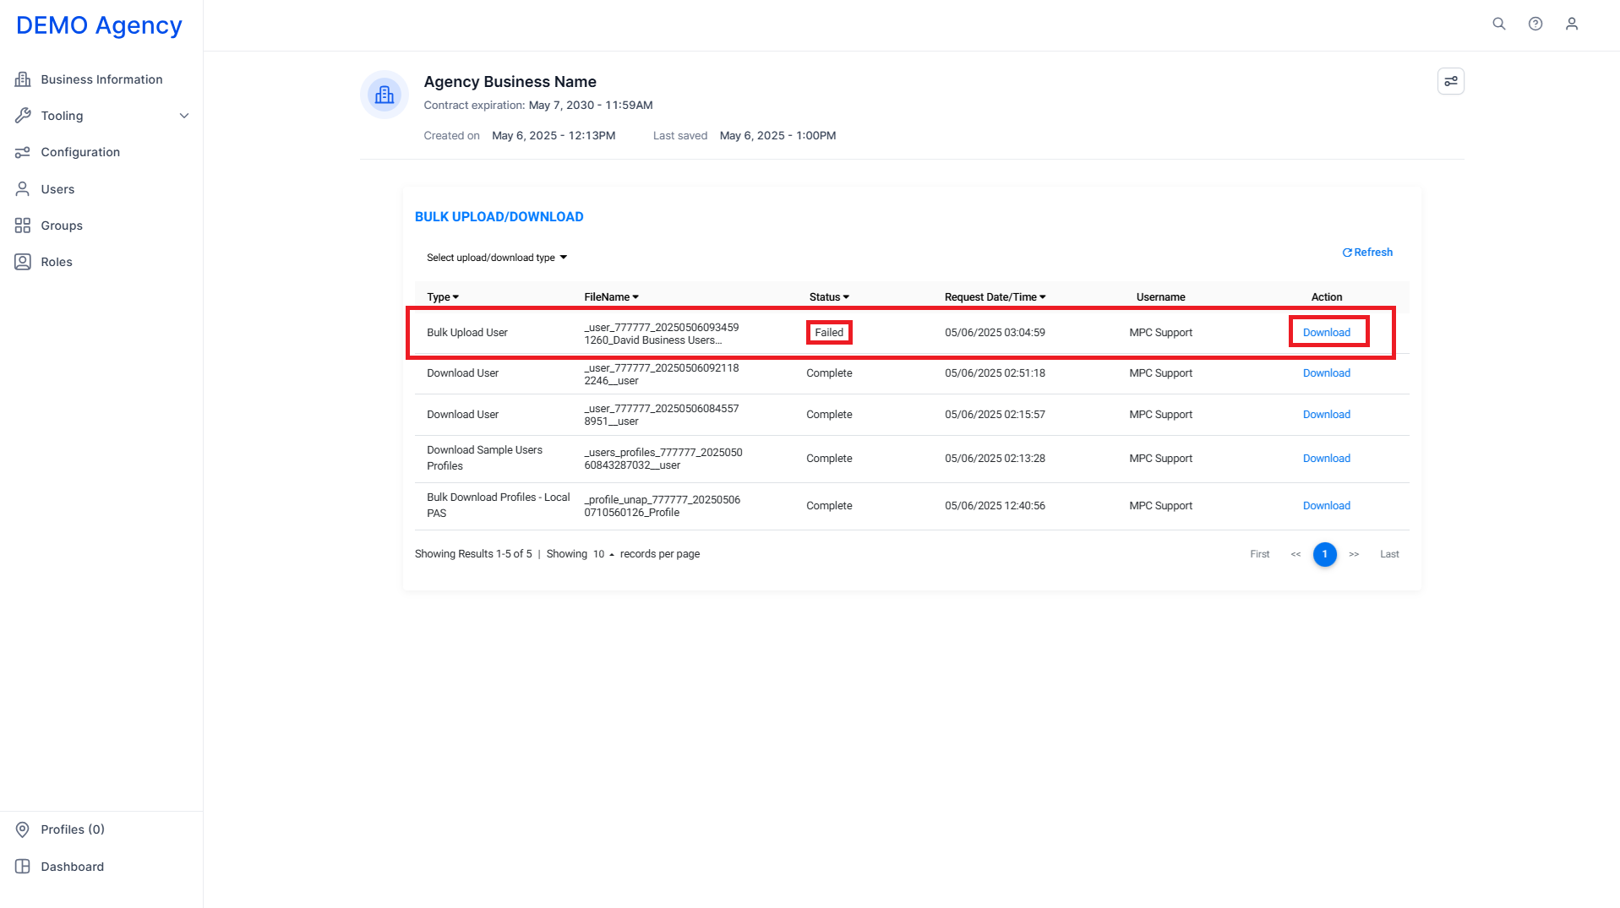Open Business Information menu item
This screenshot has width=1620, height=908.
pos(101,79)
